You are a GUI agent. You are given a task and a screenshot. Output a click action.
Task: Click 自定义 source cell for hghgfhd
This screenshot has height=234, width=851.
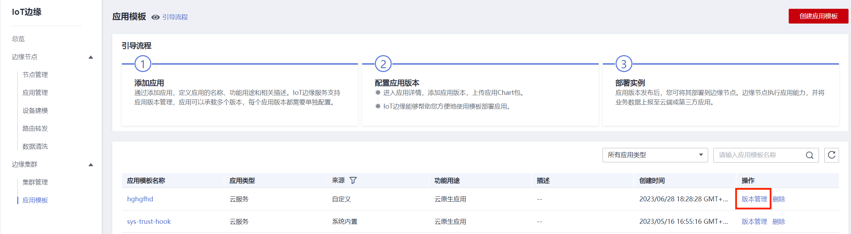point(341,199)
